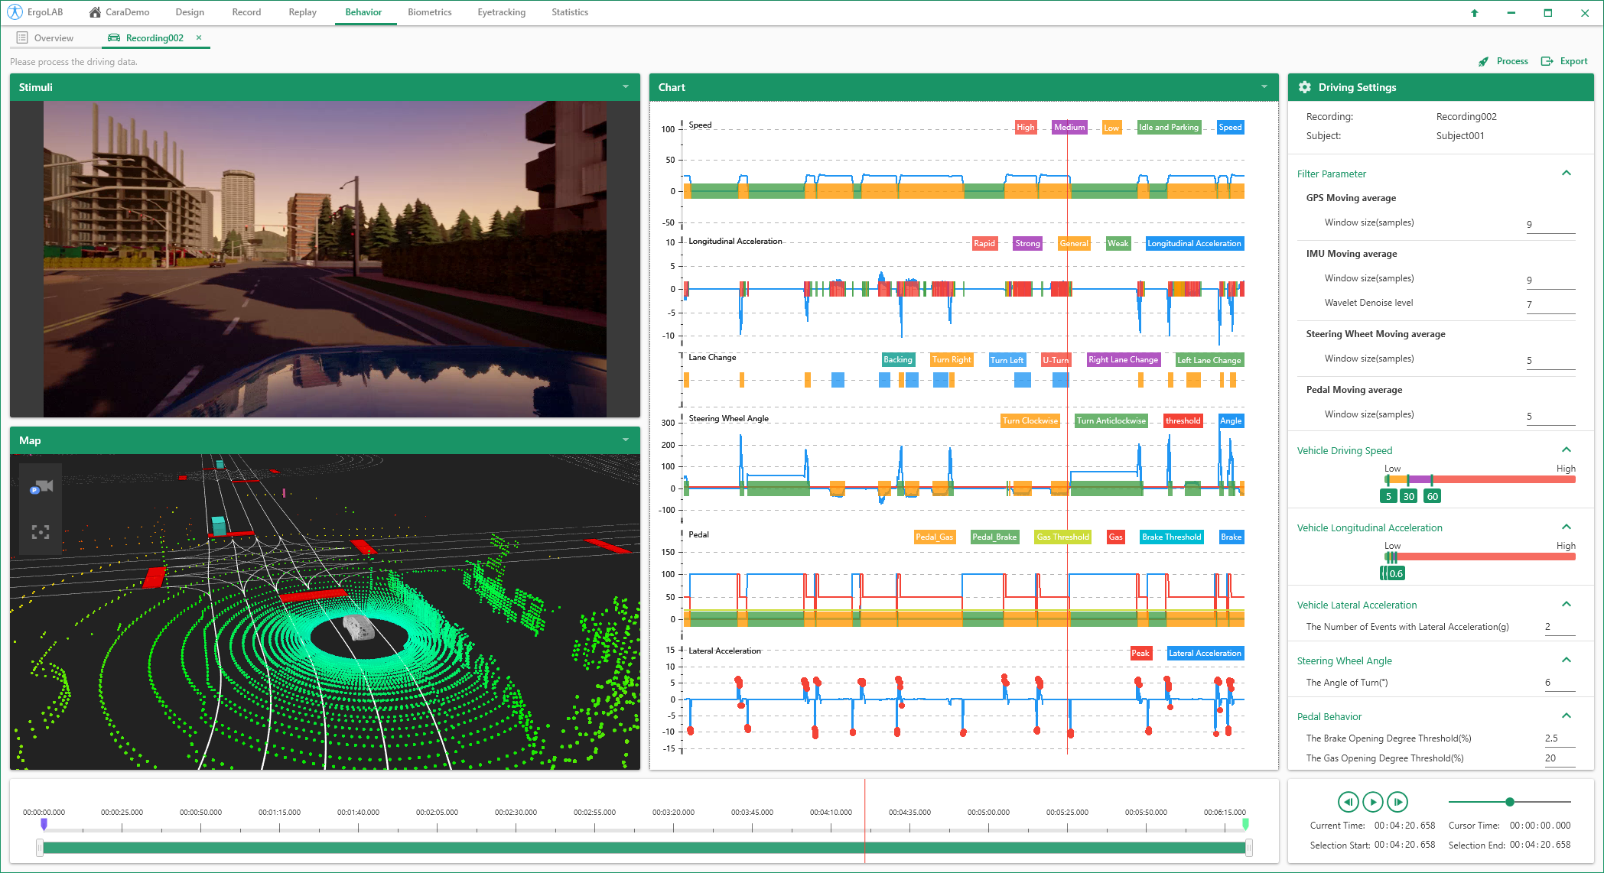This screenshot has width=1604, height=873.
Task: Switch to the Biometrics tab
Action: pyautogui.click(x=429, y=12)
